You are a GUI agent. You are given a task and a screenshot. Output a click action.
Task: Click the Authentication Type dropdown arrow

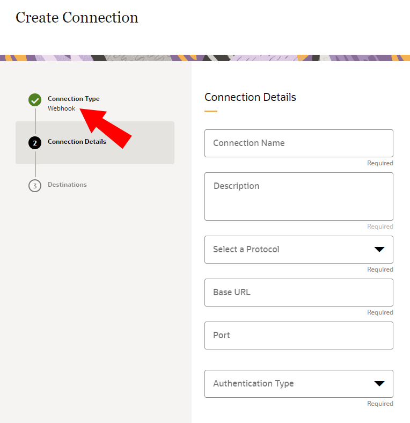(379, 384)
